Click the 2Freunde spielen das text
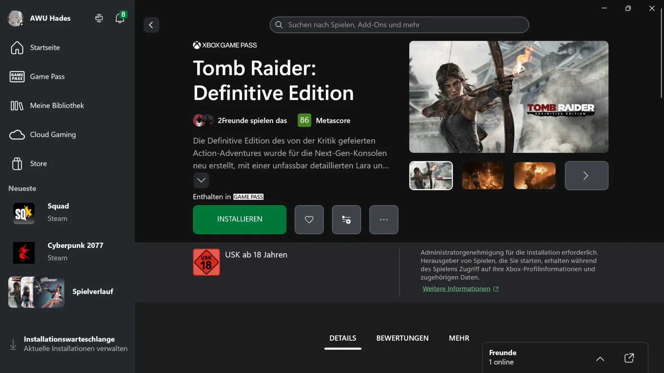The width and height of the screenshot is (664, 373). [252, 121]
